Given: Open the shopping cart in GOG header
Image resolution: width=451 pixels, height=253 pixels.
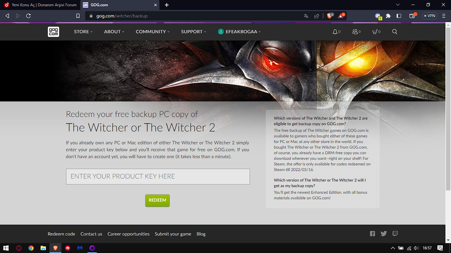Looking at the screenshot, I should point(375,32).
